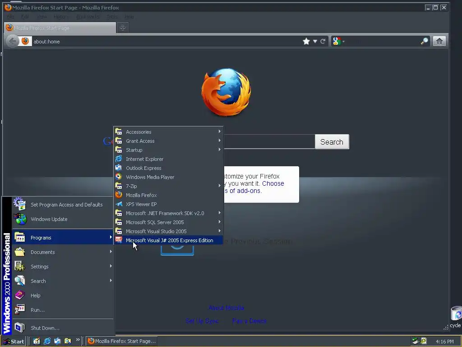Click the network tray icon
This screenshot has height=347, width=462.
click(416, 341)
